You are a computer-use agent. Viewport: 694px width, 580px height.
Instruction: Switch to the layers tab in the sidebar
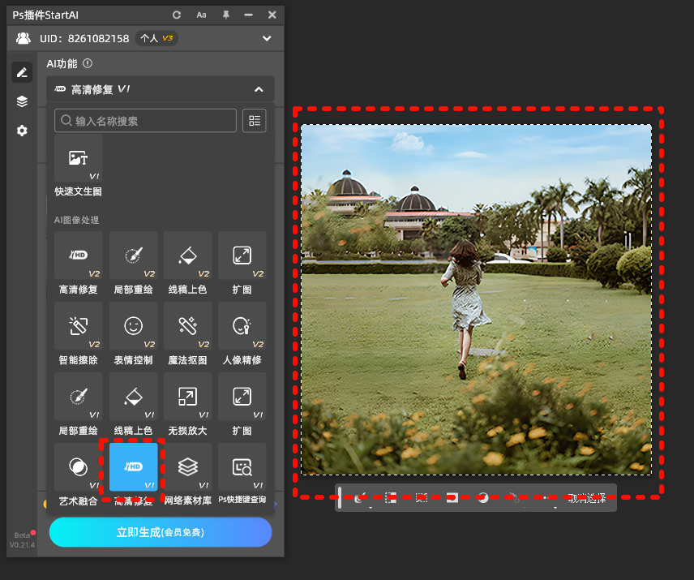pyautogui.click(x=22, y=101)
